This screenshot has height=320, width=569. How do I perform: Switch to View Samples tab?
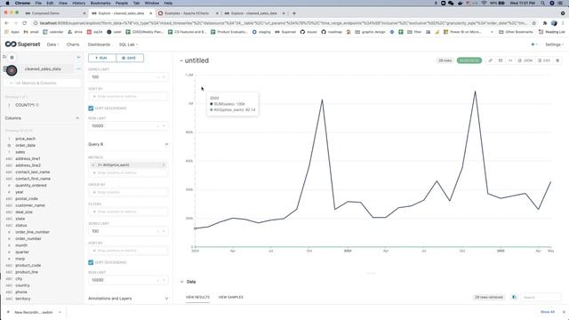point(231,297)
